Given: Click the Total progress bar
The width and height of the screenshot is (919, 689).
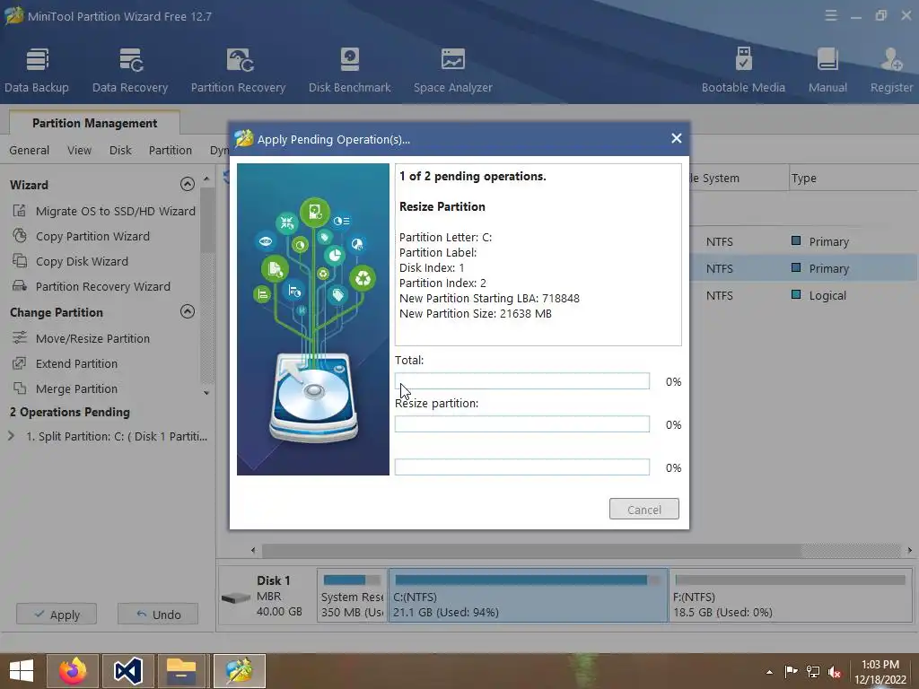Looking at the screenshot, I should point(522,380).
